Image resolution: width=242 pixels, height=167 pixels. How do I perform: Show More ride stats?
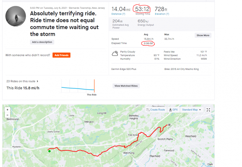tap(203, 35)
